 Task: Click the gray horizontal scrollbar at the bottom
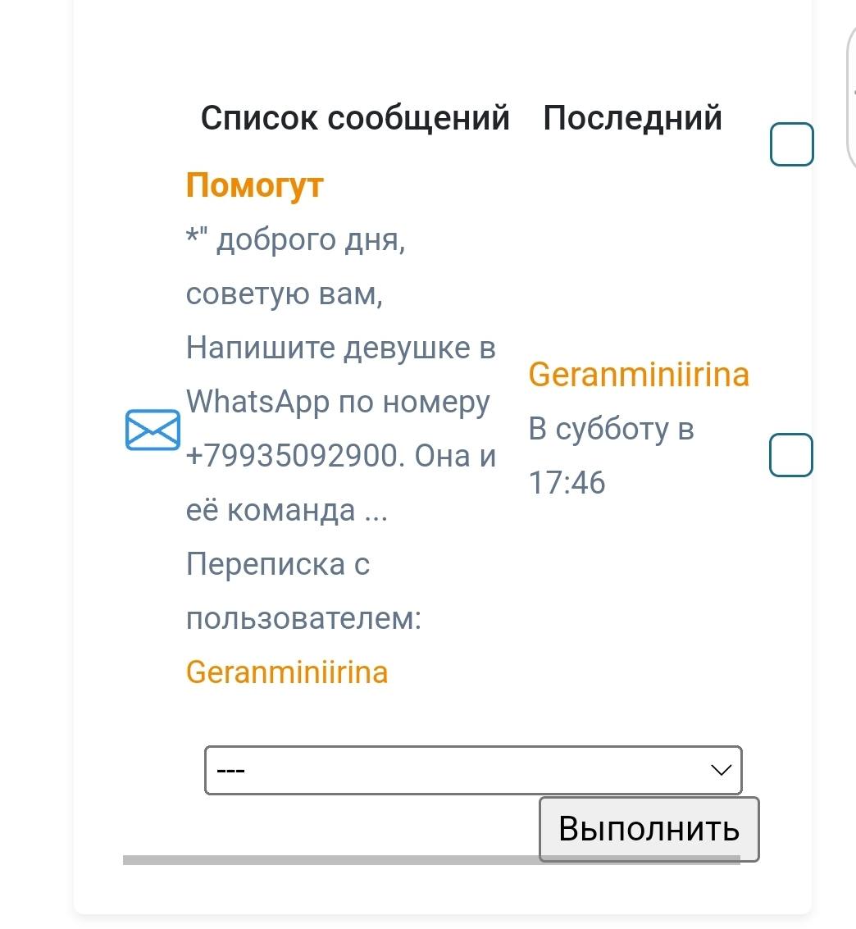click(x=328, y=859)
